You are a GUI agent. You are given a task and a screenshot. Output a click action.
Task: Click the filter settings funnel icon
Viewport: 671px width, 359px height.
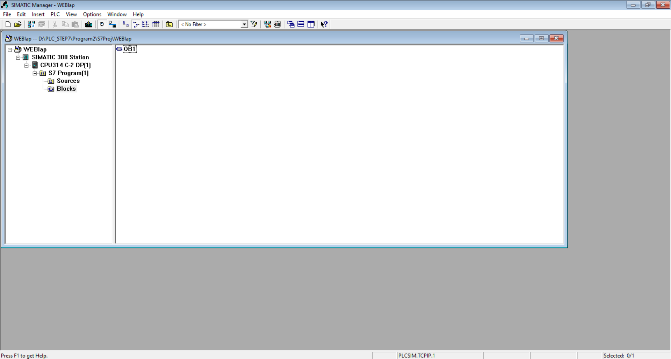pos(254,24)
